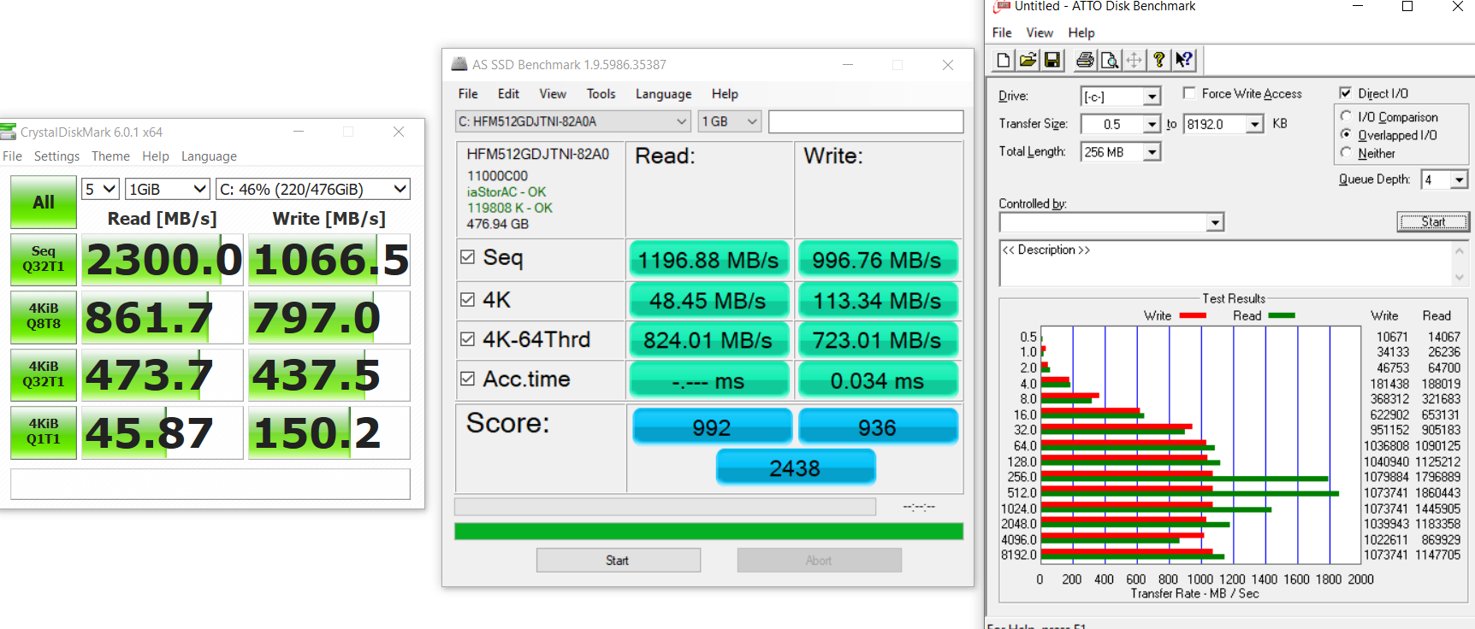1475x629 pixels.
Task: Open the CrystalDiskMark Settings menu
Action: click(56, 156)
